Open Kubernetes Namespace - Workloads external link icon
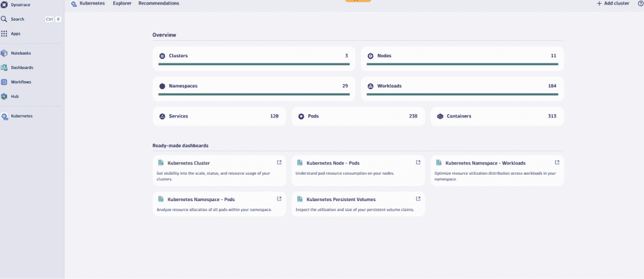Viewport: 644px width, 279px height. (557, 163)
